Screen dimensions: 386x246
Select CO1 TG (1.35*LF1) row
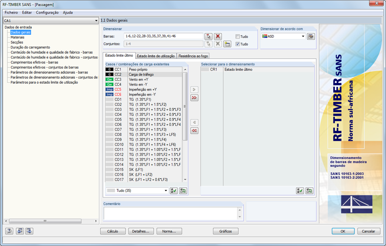144,100
